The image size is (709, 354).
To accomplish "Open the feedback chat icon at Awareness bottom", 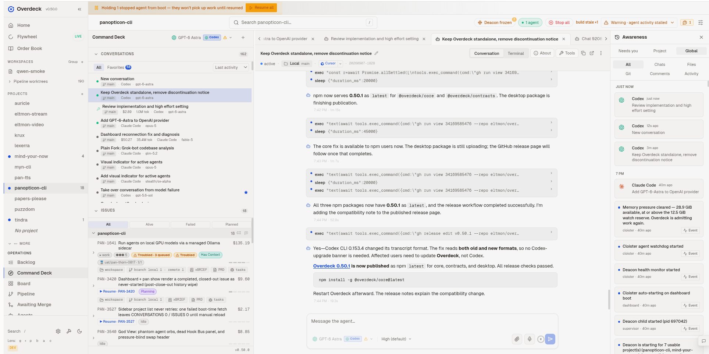I will click(x=703, y=341).
